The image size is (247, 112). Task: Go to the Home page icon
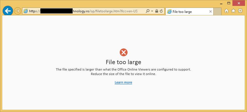227,11
